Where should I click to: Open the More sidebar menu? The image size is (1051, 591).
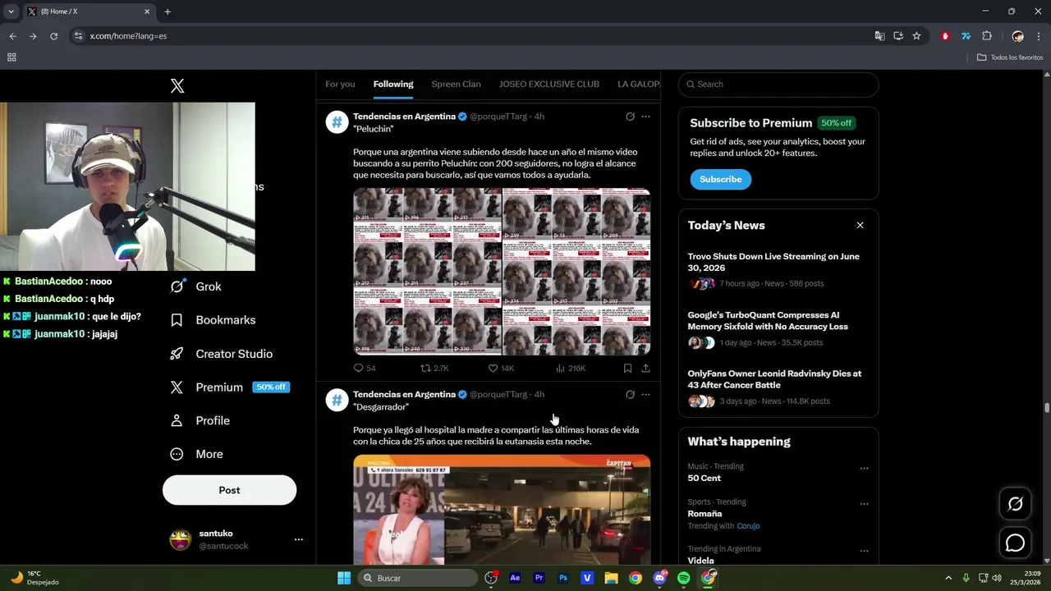196,454
